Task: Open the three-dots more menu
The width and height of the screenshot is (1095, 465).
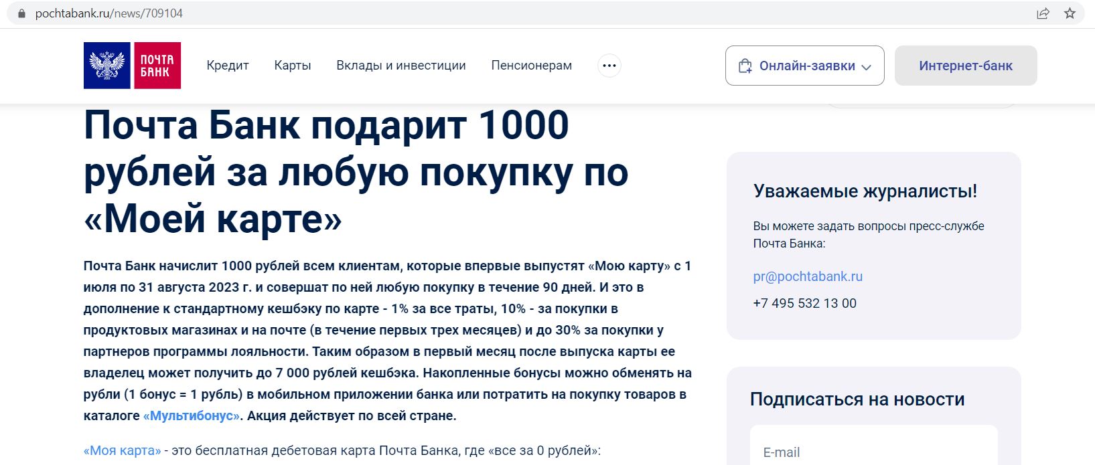Action: point(609,66)
